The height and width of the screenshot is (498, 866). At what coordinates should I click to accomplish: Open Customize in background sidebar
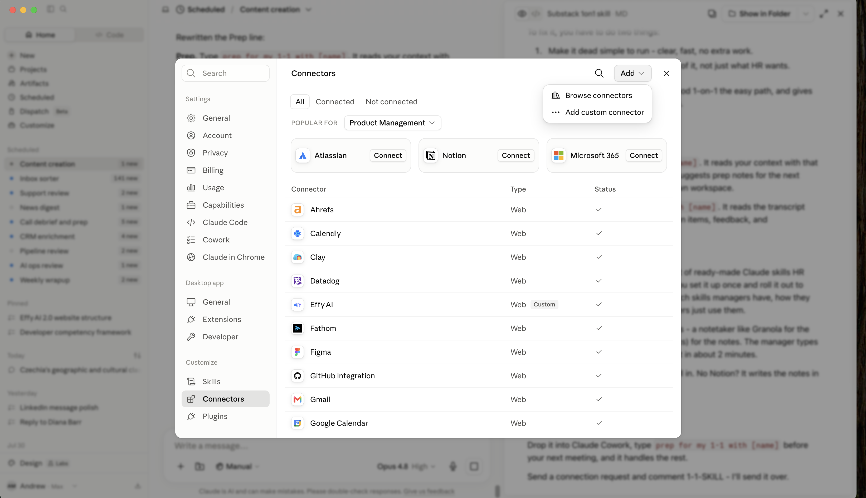37,125
